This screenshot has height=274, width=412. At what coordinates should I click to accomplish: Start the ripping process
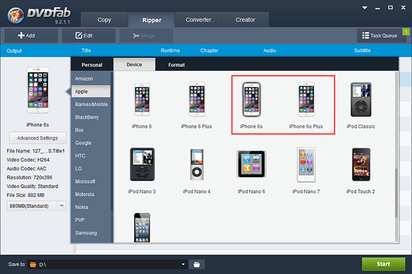pos(383,264)
